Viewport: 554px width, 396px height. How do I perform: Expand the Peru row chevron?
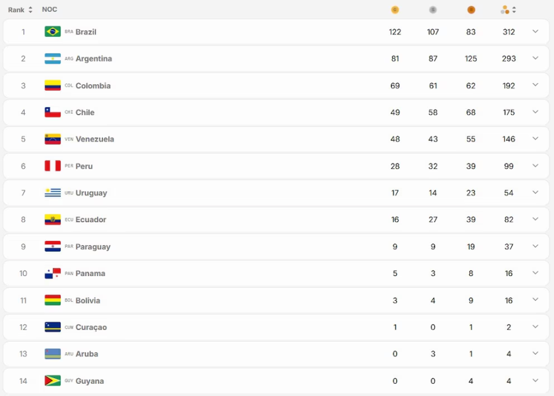point(536,165)
